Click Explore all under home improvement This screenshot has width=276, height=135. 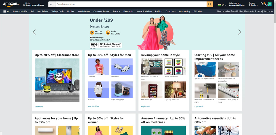[x=199, y=106]
